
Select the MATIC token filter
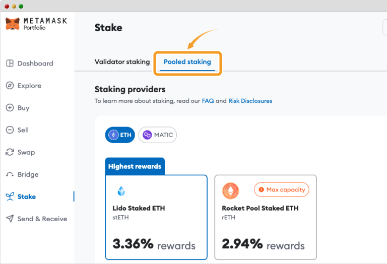(157, 135)
